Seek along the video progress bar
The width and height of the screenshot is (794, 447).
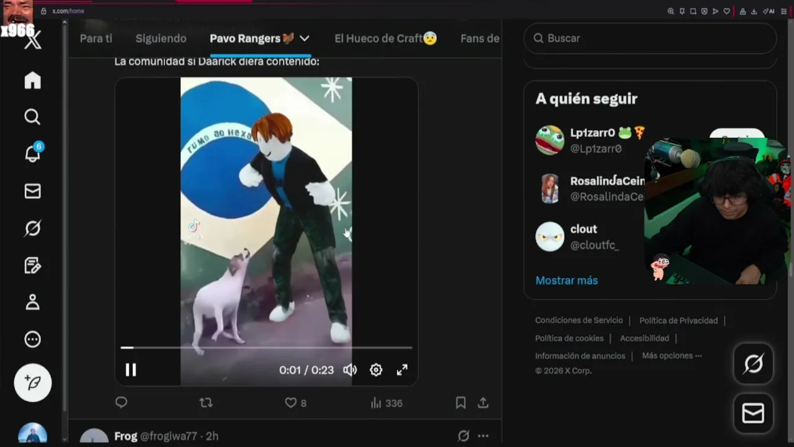266,348
